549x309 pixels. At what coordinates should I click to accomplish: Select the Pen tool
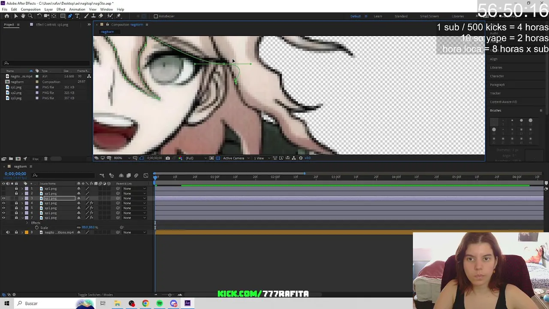70,16
